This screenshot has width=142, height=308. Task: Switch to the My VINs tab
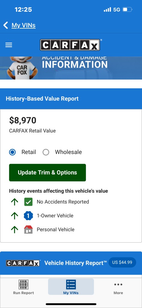pos(71,287)
